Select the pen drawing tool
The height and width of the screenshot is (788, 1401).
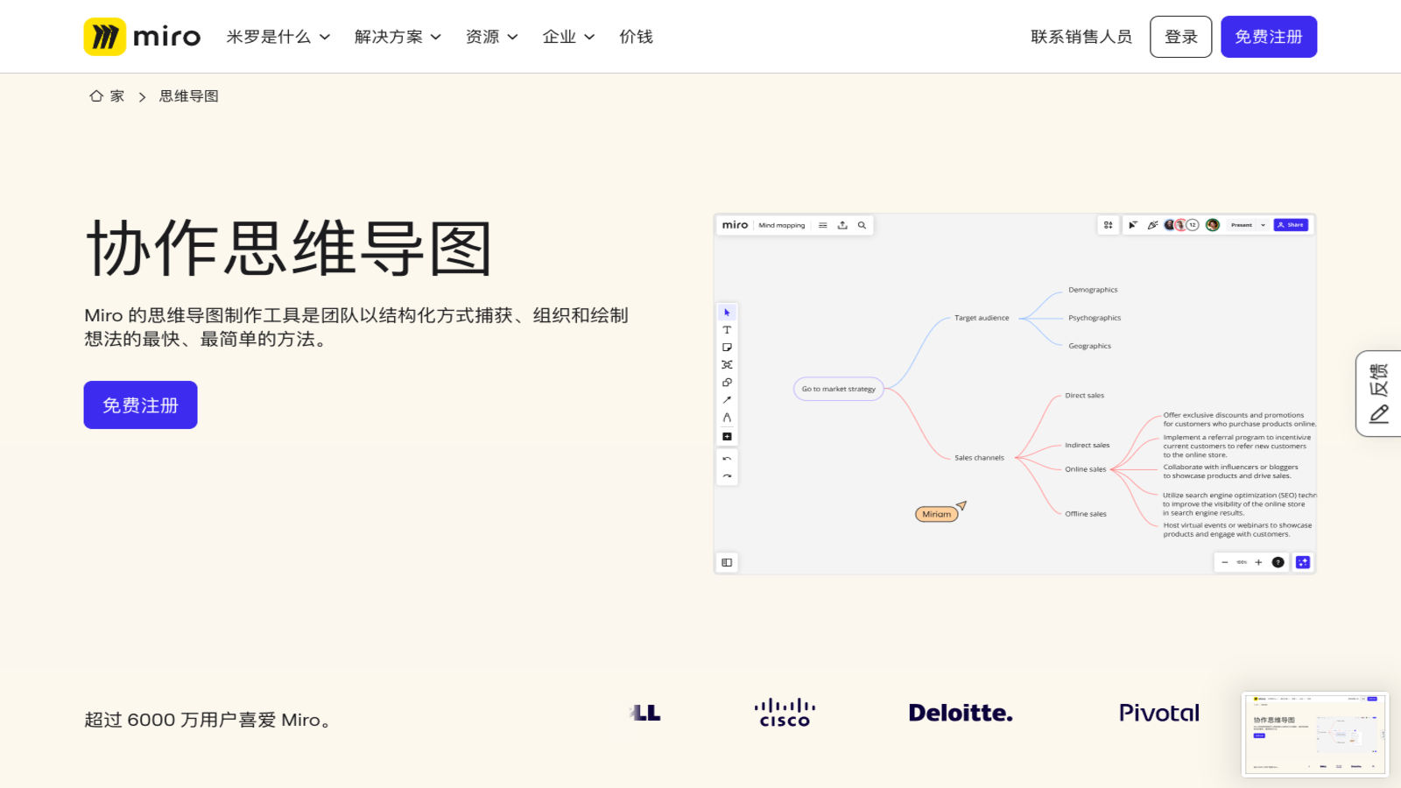click(x=727, y=418)
